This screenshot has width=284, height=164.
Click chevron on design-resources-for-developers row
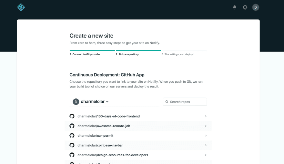click(206, 155)
